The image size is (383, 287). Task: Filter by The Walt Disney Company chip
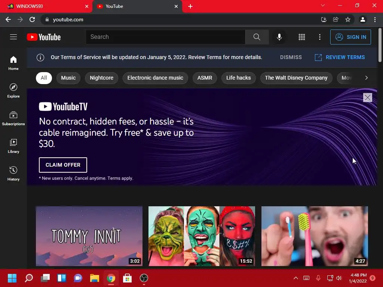[296, 78]
